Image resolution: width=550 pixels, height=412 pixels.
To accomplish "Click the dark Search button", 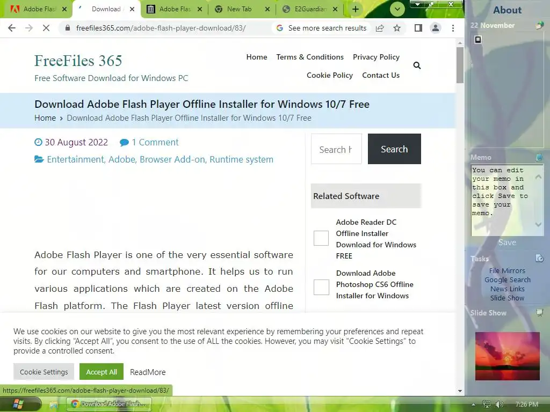I will 394,149.
